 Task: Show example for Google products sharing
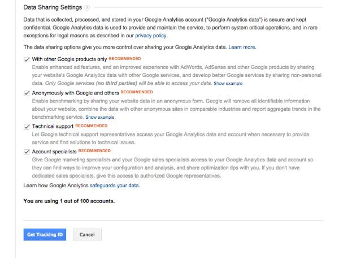228,83
